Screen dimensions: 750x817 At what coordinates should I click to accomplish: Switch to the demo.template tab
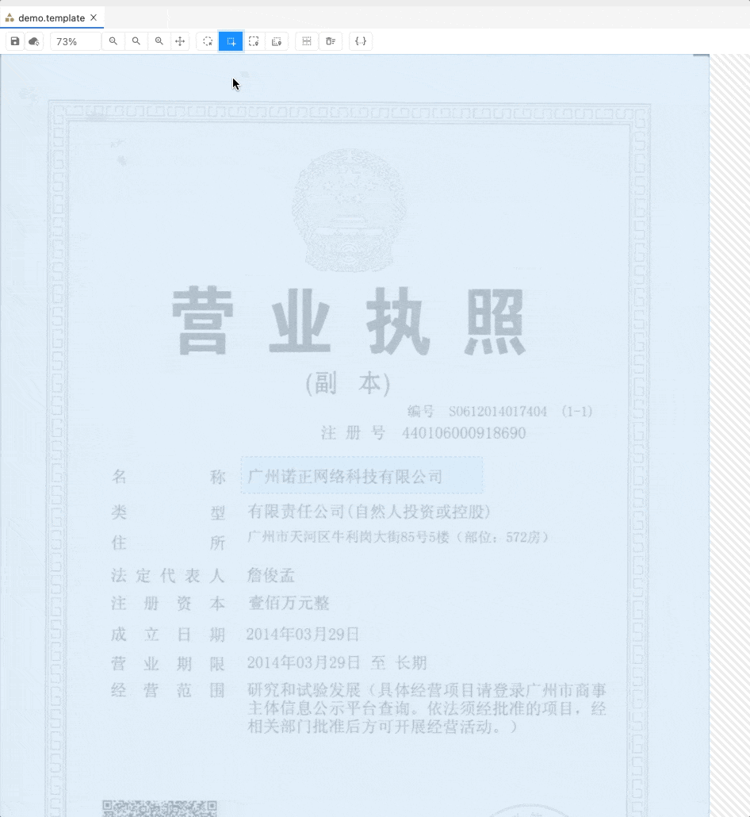(x=51, y=17)
